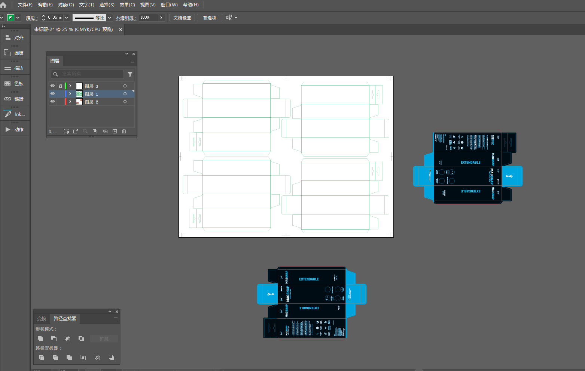Image resolution: width=585 pixels, height=371 pixels.
Task: Click the Intersect shape mode icon
Action: (67, 338)
